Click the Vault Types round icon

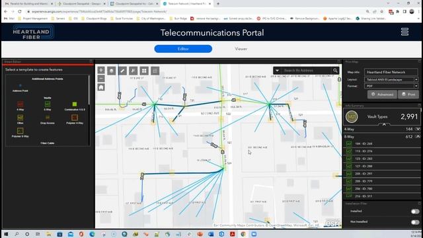[352, 116]
